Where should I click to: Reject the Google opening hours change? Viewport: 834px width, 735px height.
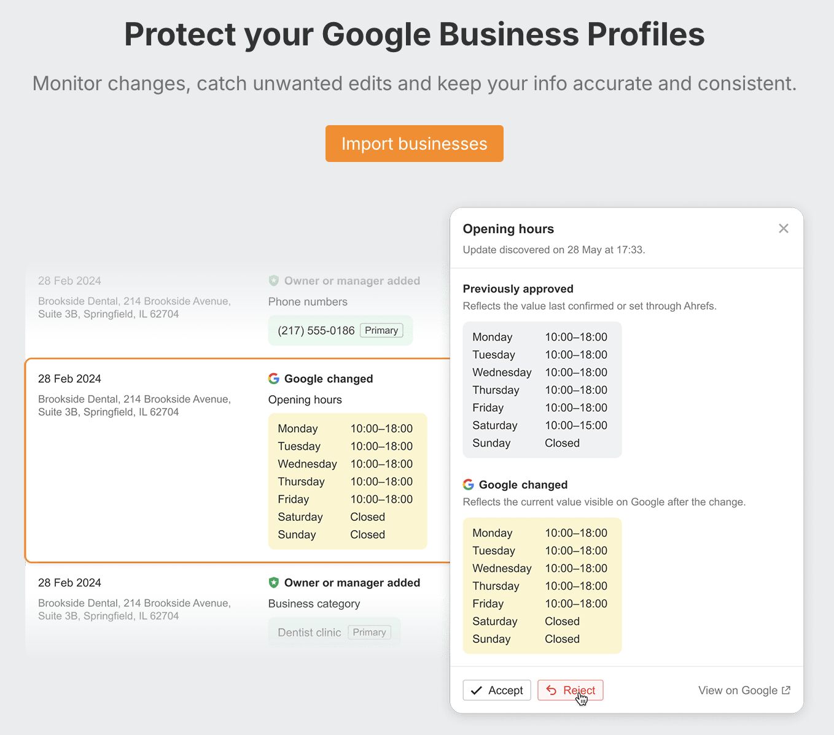pos(570,690)
